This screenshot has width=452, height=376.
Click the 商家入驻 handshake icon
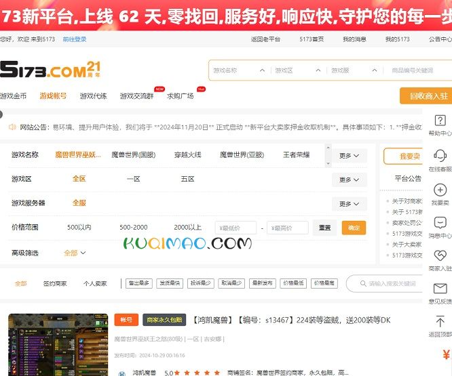click(x=440, y=255)
